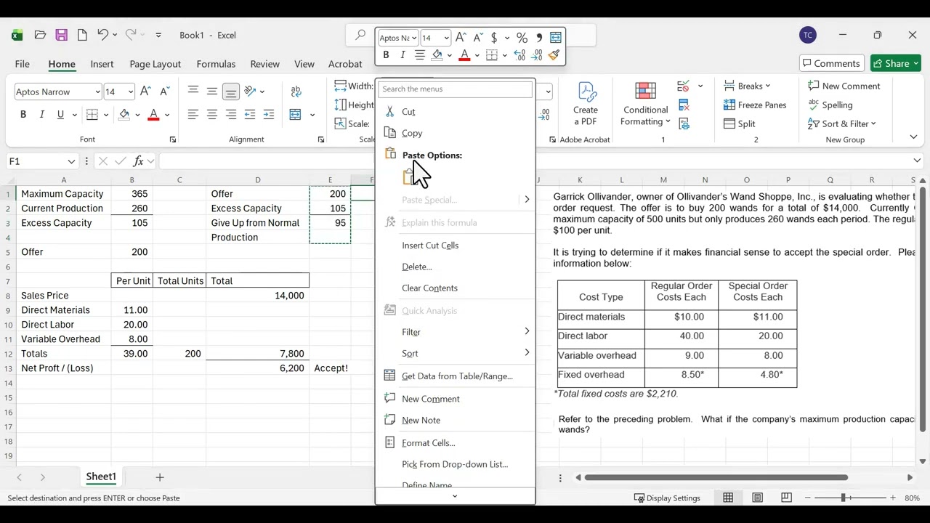Apply Percent Style in mini toolbar
Screen dimensions: 930x523
tap(522, 38)
